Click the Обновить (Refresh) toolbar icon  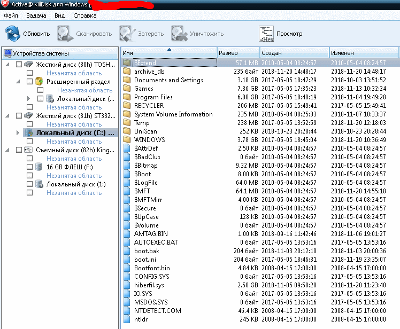(13, 34)
